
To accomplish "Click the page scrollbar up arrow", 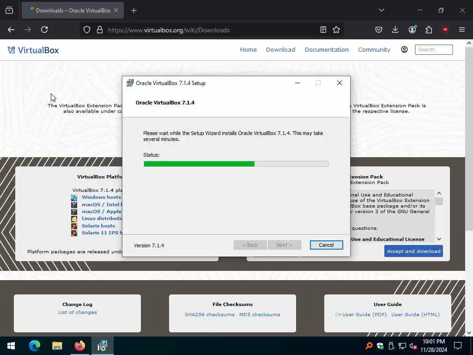I will point(469,43).
